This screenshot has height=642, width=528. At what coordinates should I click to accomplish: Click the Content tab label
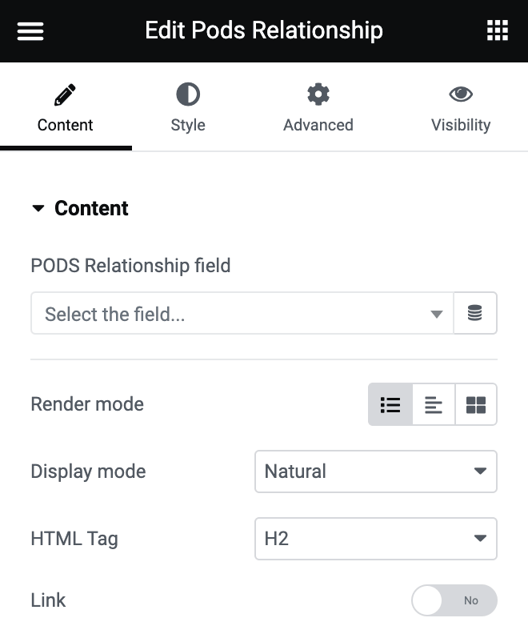pyautogui.click(x=66, y=125)
